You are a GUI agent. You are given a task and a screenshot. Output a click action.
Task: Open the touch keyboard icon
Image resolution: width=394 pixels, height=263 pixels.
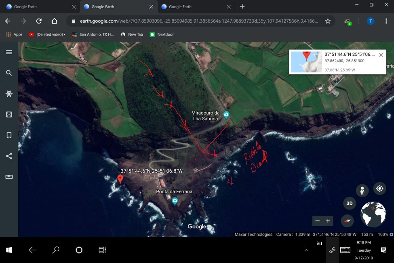pyautogui.click(x=345, y=250)
